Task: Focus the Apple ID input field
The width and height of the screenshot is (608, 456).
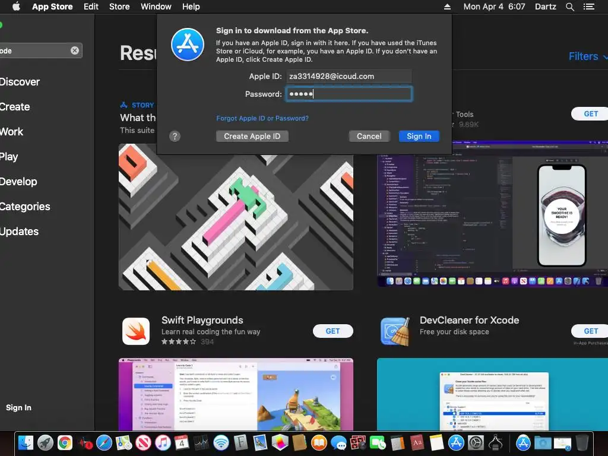Action: [x=349, y=77]
